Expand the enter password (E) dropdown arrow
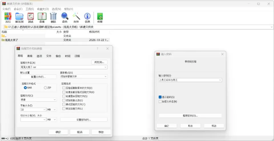 (x=220, y=80)
